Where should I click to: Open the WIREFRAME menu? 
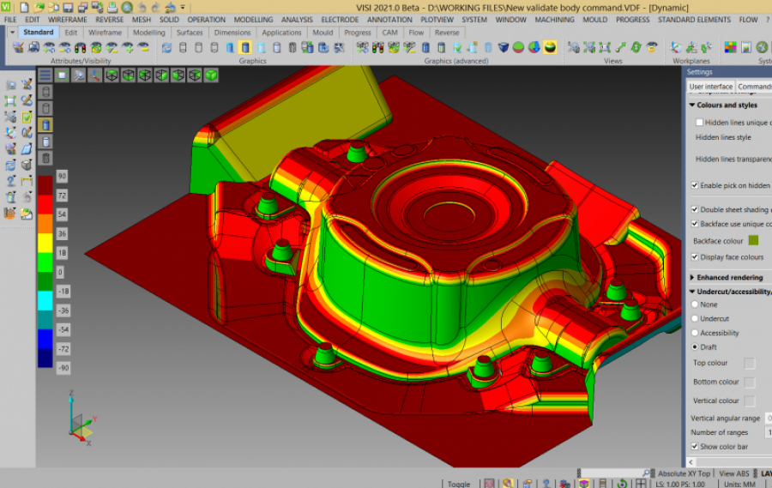pos(68,20)
